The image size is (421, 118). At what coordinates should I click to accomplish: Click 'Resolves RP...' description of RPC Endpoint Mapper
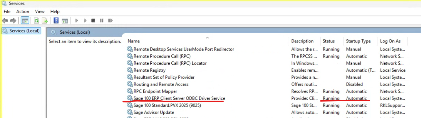point(304,91)
